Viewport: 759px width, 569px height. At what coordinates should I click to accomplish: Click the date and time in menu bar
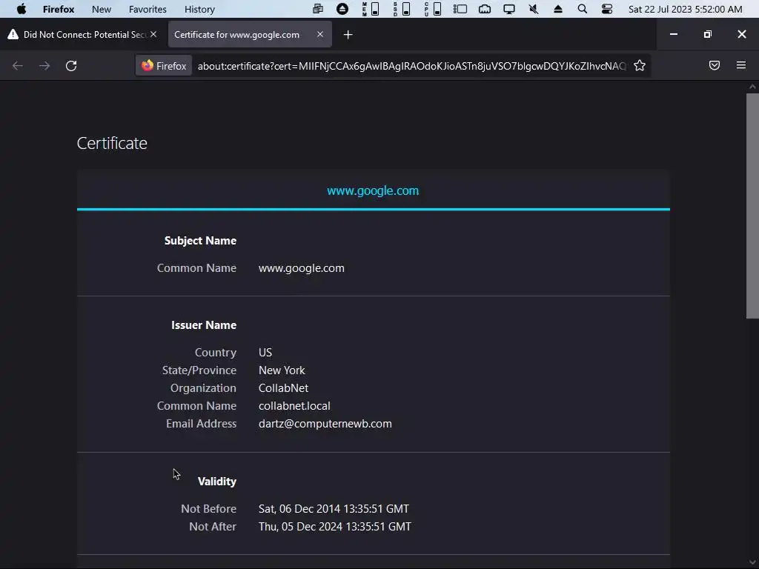[x=685, y=9]
